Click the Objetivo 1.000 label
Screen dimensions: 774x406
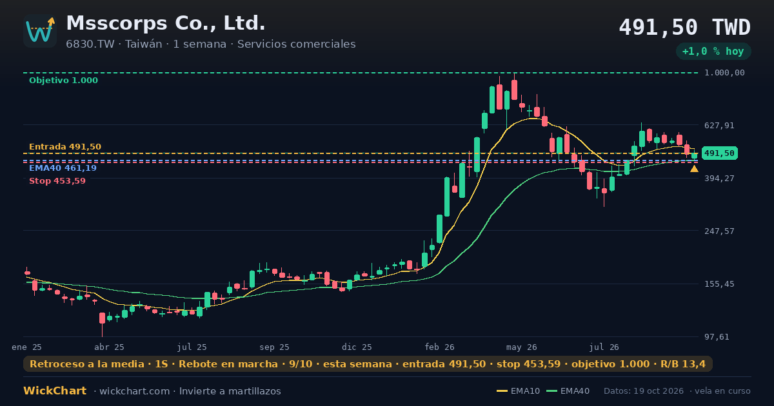point(63,81)
